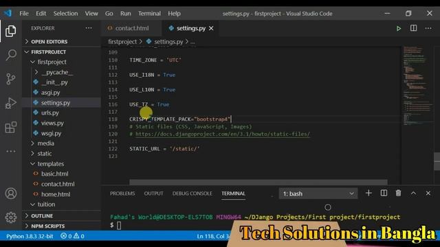The image size is (440, 247).
Task: Switch to the OUTPUT panel tab
Action: [153, 193]
